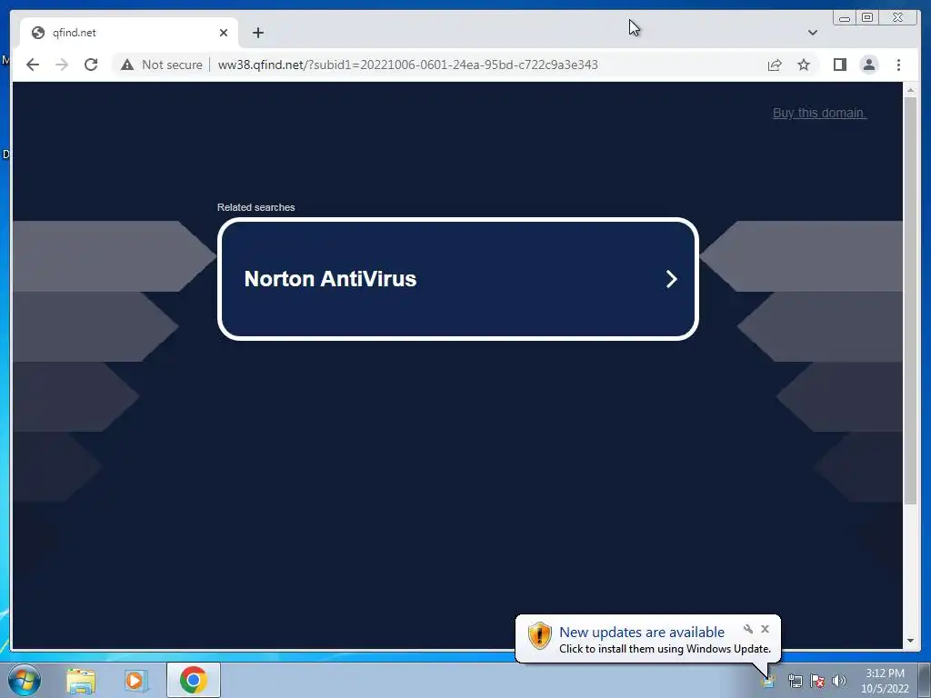Open notification settings wrench in balloon
The height and width of the screenshot is (698, 931).
[x=747, y=629]
